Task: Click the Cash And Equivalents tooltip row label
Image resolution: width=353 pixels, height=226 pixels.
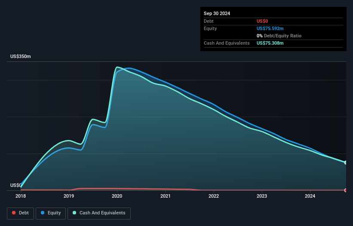Action: point(227,43)
